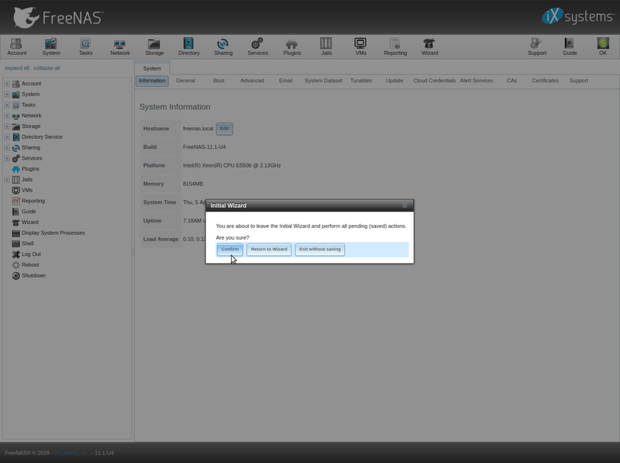
Task: Expand the Account tree node
Action: pos(7,84)
